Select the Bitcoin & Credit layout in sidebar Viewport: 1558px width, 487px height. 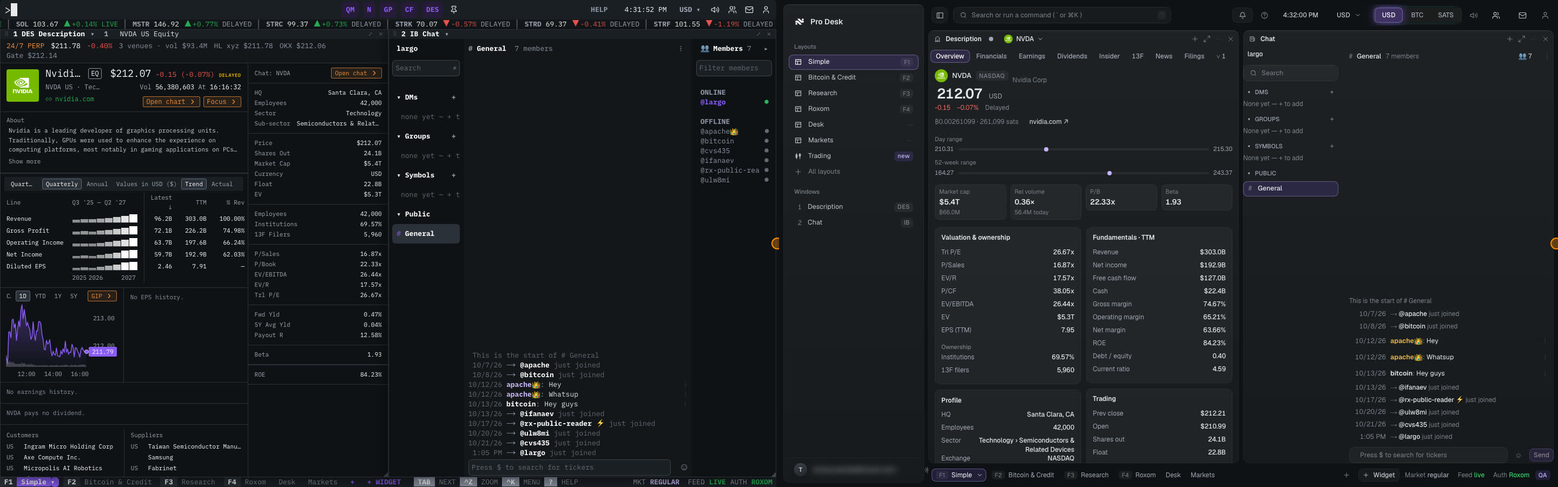click(x=854, y=77)
